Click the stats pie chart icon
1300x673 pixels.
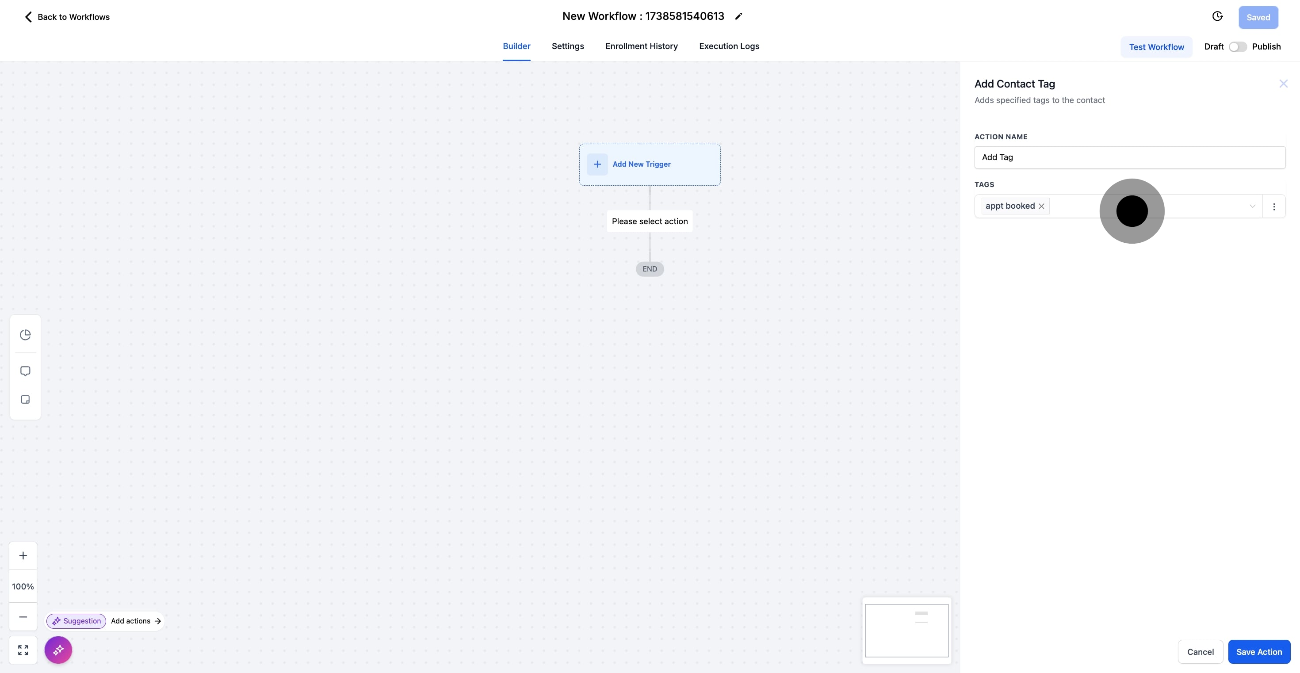click(x=25, y=334)
